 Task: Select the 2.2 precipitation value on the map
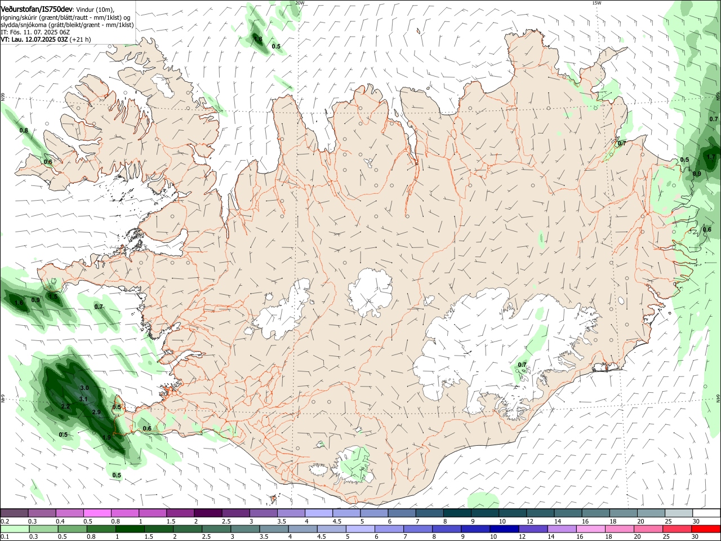pyautogui.click(x=65, y=406)
